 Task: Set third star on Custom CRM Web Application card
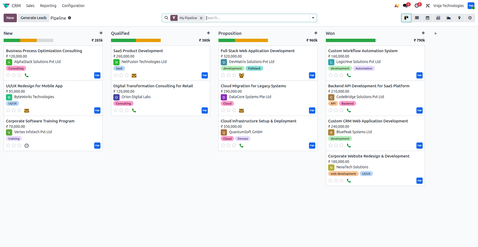point(341,145)
